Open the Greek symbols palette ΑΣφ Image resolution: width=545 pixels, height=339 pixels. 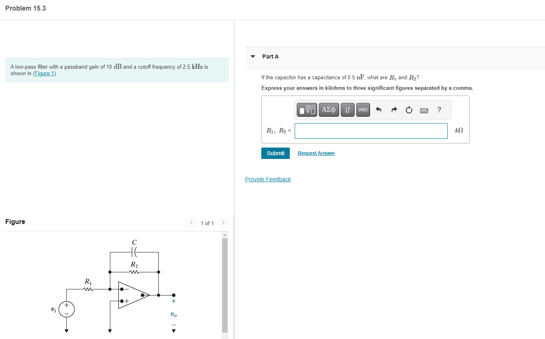(328, 110)
